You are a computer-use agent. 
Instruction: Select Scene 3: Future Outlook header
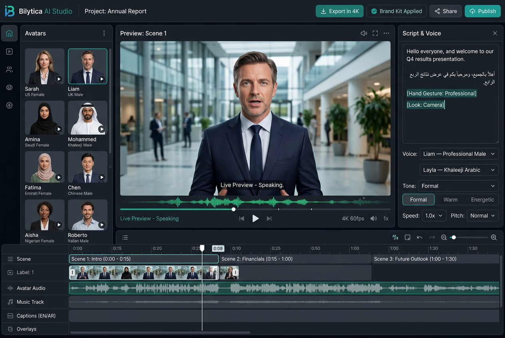(436, 259)
